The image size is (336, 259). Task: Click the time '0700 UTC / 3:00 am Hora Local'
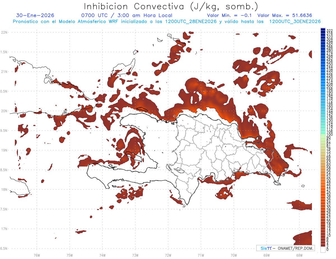[x=127, y=15]
